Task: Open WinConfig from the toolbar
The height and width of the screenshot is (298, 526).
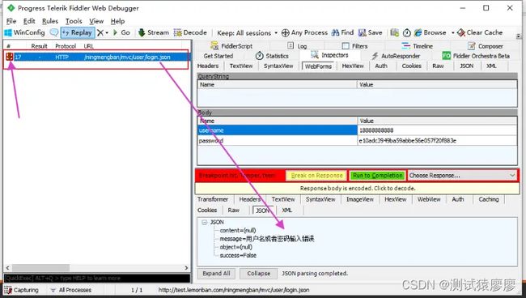Action: (x=24, y=32)
